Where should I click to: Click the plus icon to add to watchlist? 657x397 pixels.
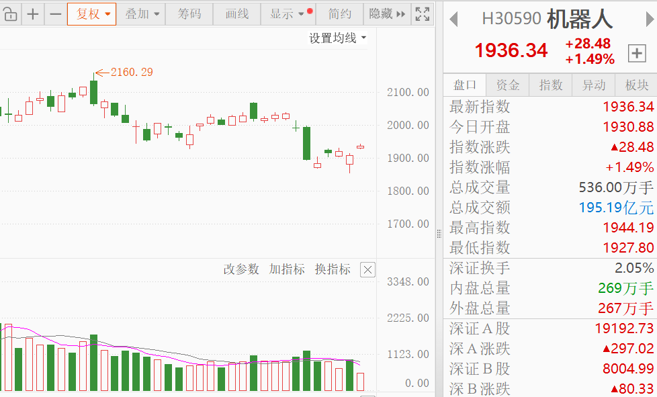tap(636, 52)
